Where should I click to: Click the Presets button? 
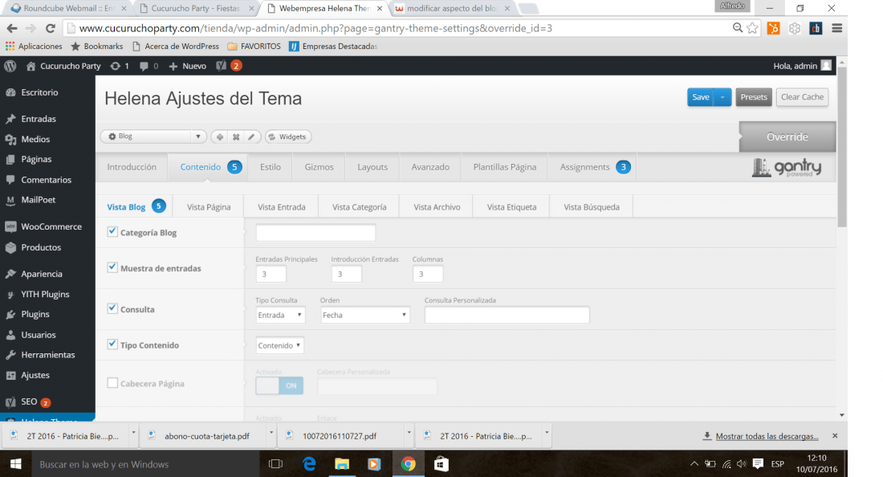754,97
